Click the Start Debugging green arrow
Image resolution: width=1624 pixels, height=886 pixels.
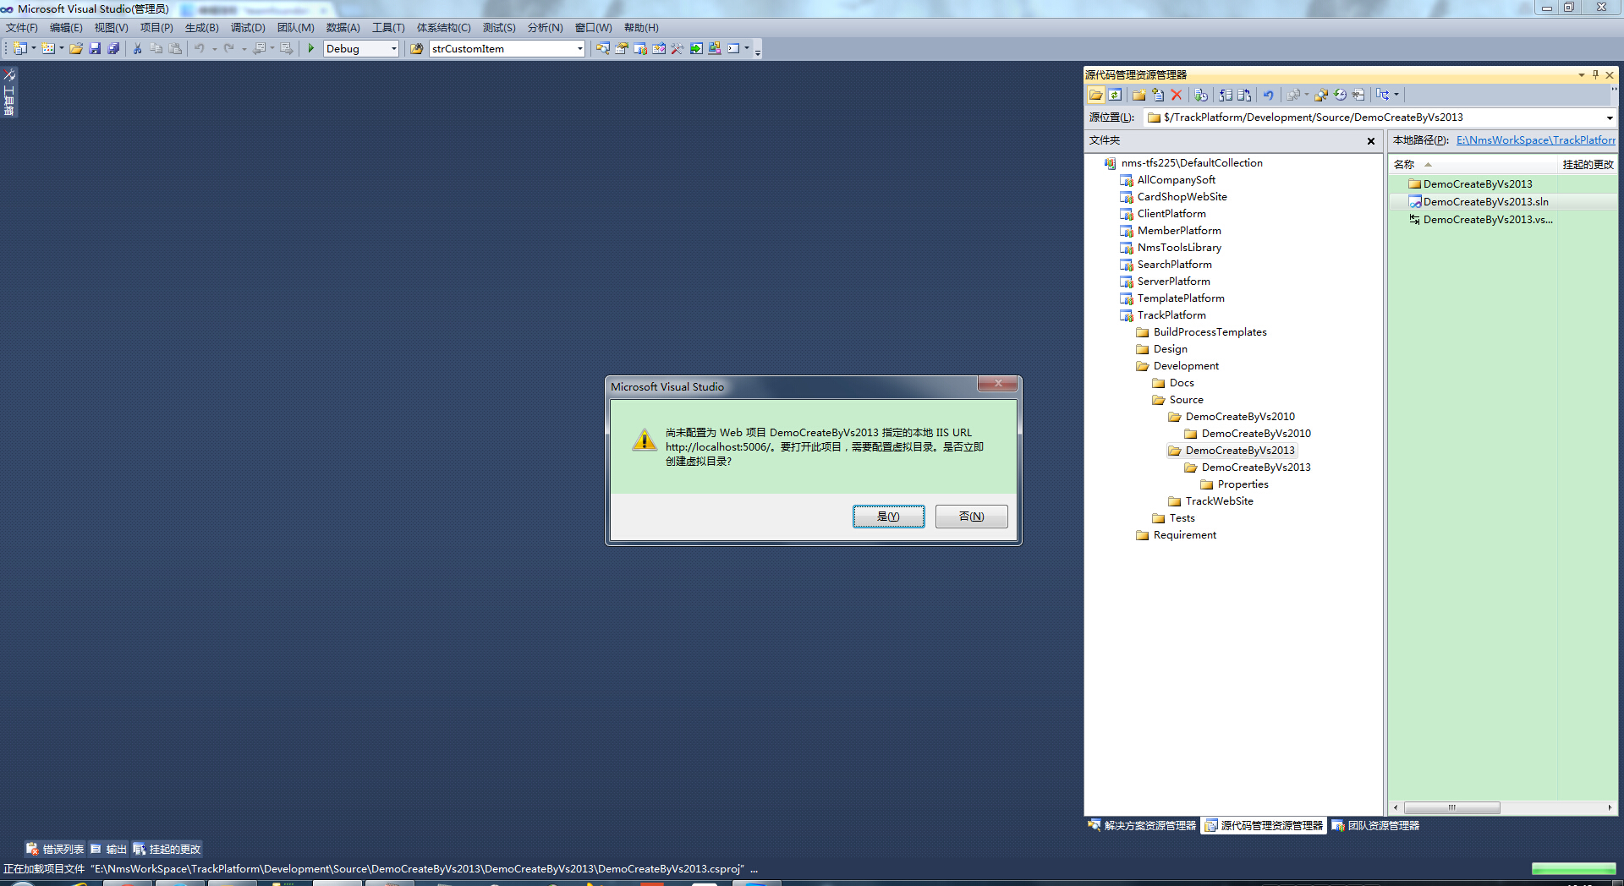coord(310,48)
